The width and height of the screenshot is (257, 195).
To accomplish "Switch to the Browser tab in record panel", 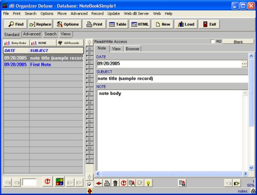I will tap(132, 49).
